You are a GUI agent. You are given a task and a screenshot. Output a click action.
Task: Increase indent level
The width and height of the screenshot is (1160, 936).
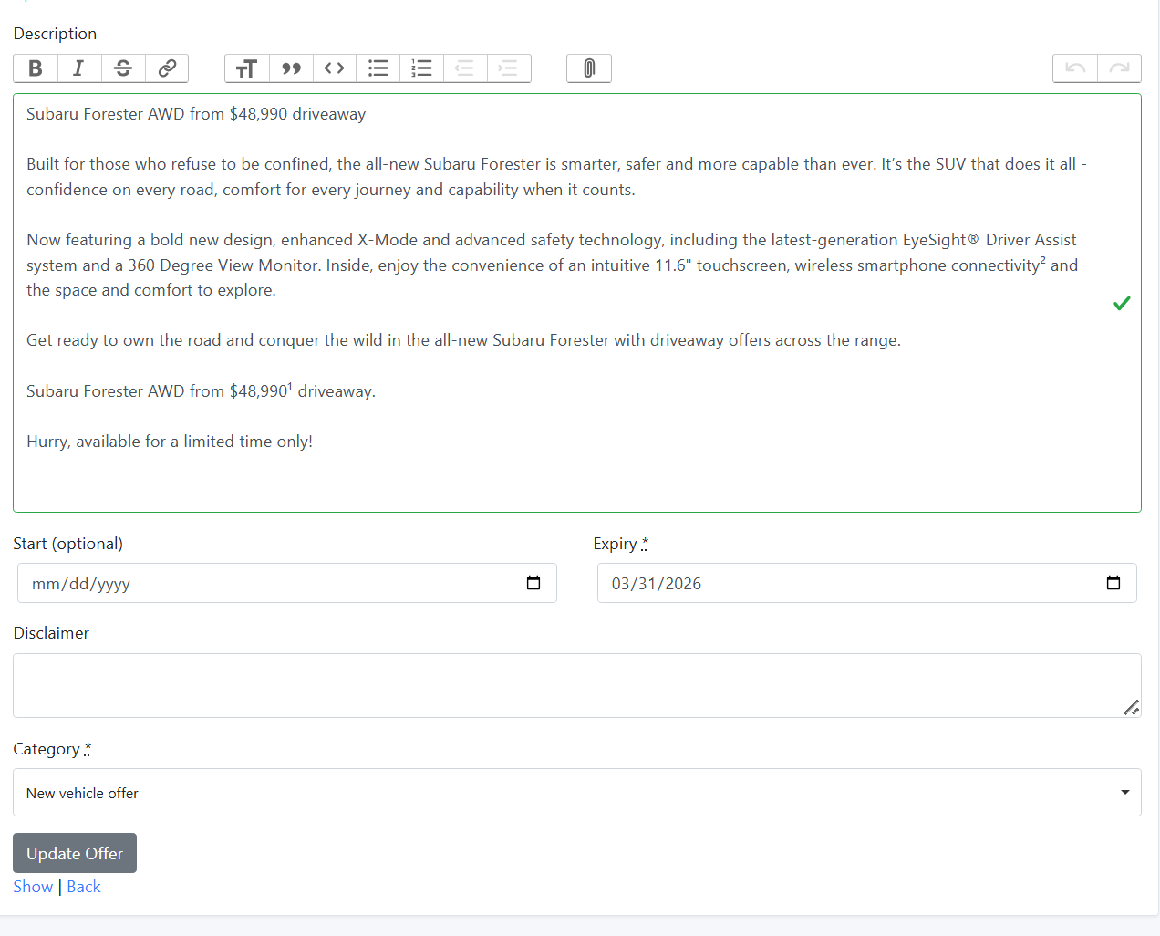click(x=509, y=68)
